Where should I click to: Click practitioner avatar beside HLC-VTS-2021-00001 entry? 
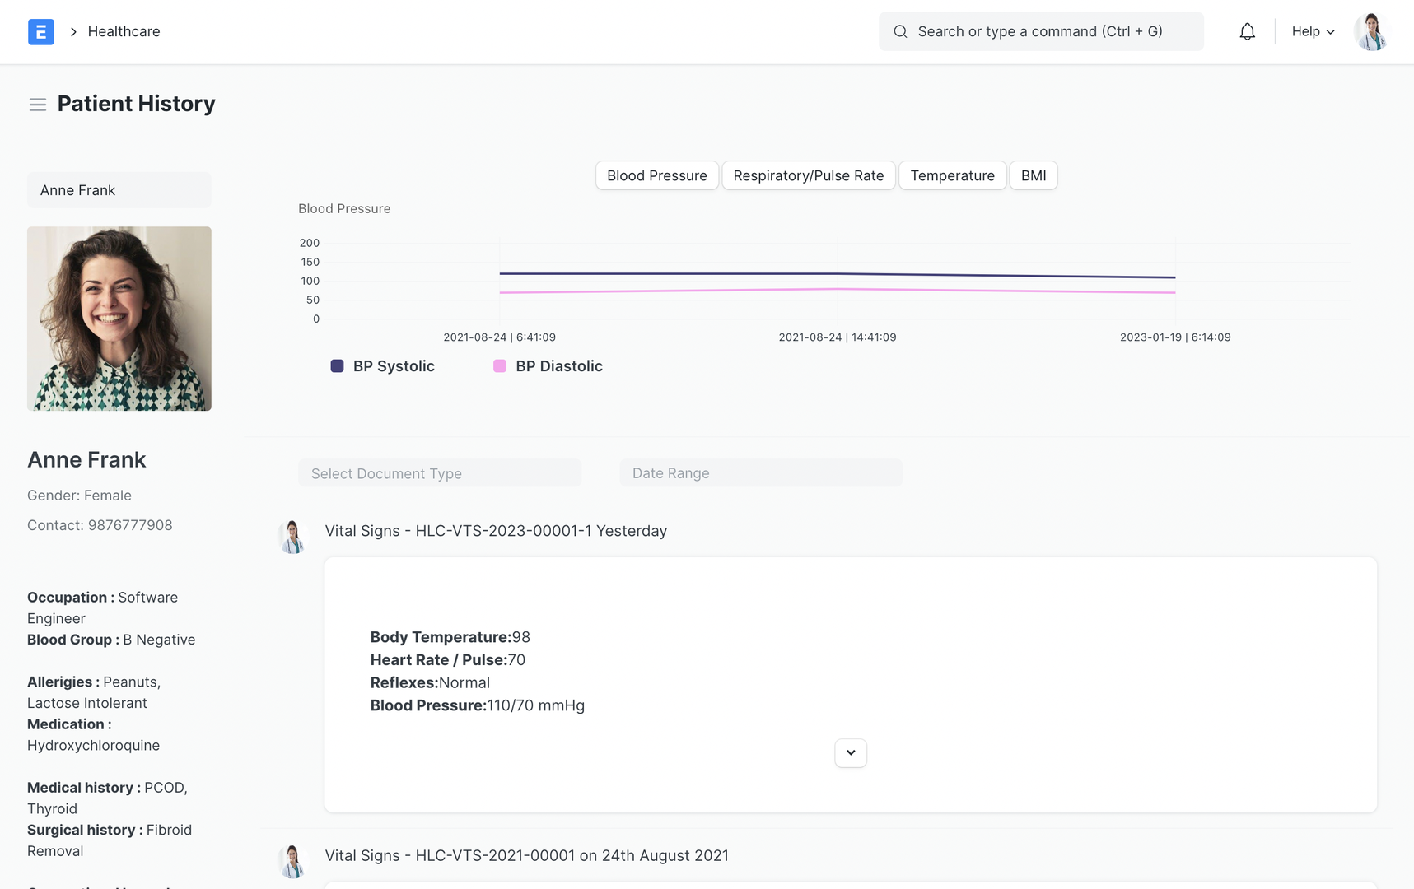click(292, 861)
